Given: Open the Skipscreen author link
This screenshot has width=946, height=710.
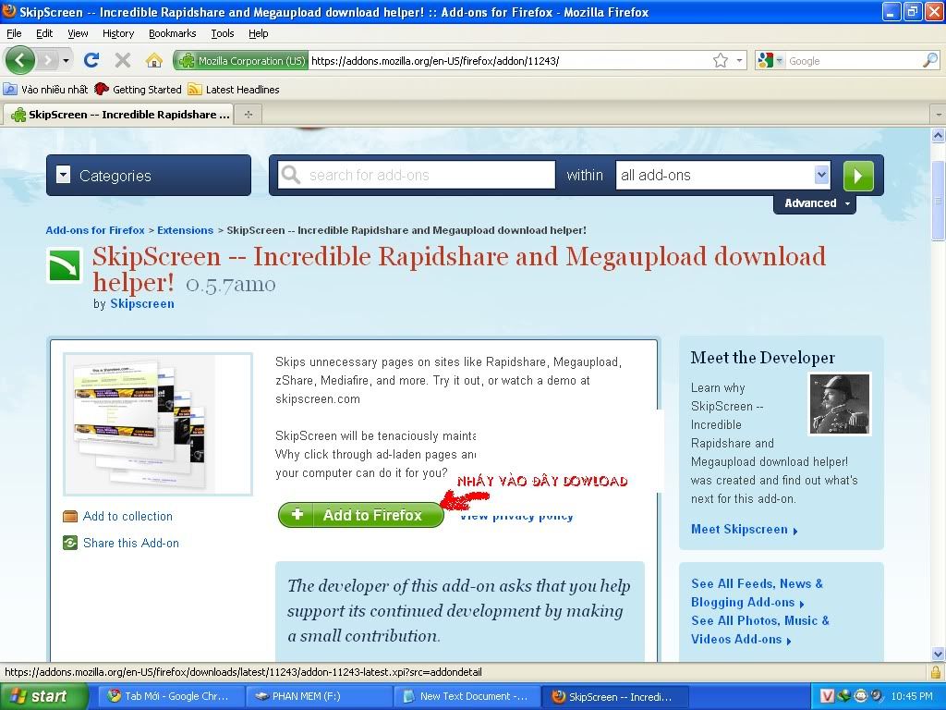Looking at the screenshot, I should (x=142, y=303).
